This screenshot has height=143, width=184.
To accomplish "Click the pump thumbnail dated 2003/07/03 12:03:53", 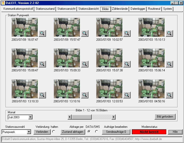I will pos(109,89).
